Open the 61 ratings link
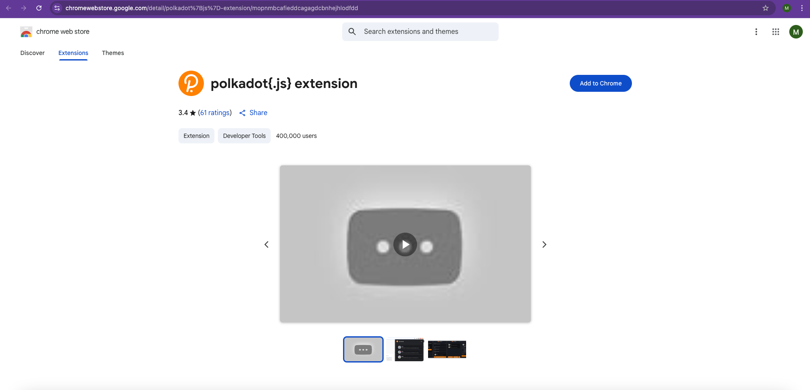 [216, 113]
